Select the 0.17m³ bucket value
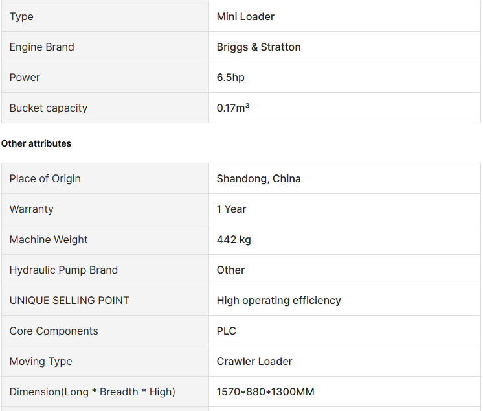This screenshot has width=483, height=411. pyautogui.click(x=233, y=108)
